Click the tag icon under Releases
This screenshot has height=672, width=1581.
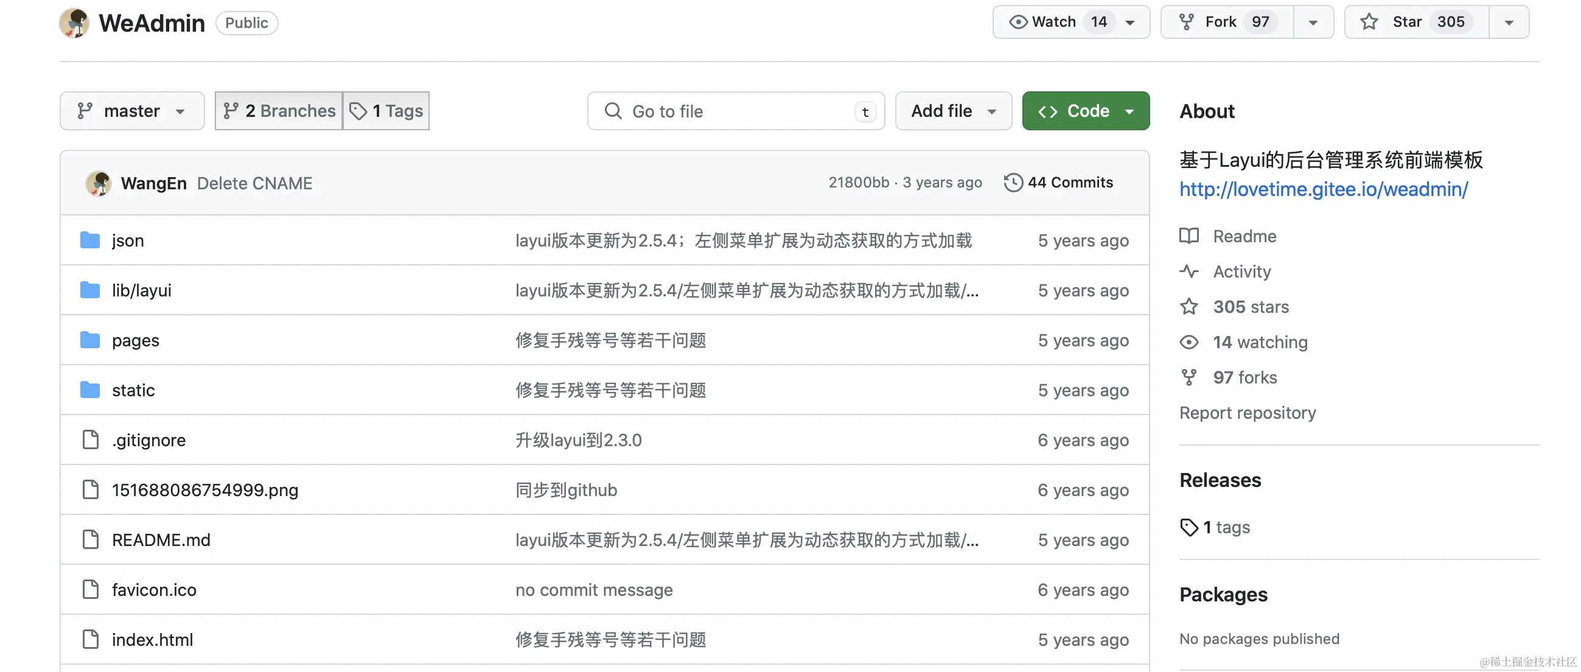pyautogui.click(x=1189, y=527)
